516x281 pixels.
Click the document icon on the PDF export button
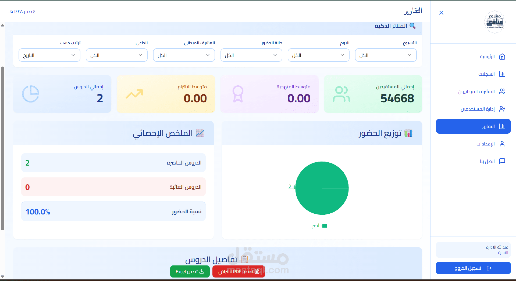257,271
